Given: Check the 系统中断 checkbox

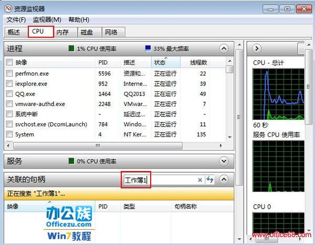Looking at the screenshot, I should point(9,114).
